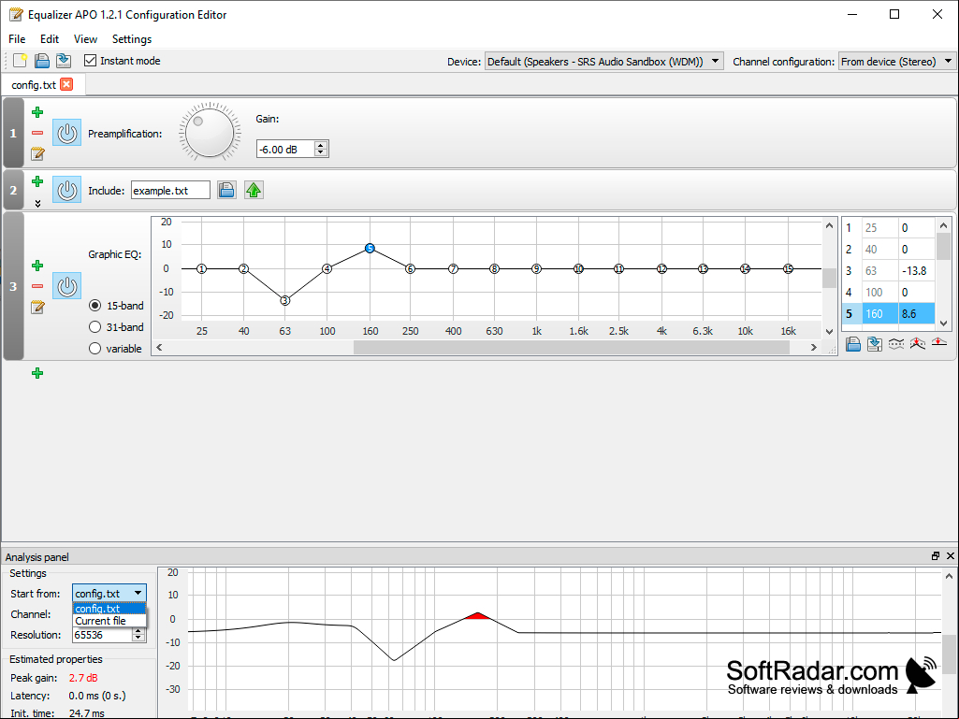Remove the Preamplification filter
Image resolution: width=959 pixels, height=719 pixels.
click(37, 133)
